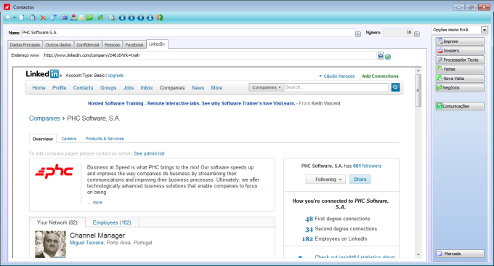
Task: Select the Overview tab
Action: tap(43, 139)
